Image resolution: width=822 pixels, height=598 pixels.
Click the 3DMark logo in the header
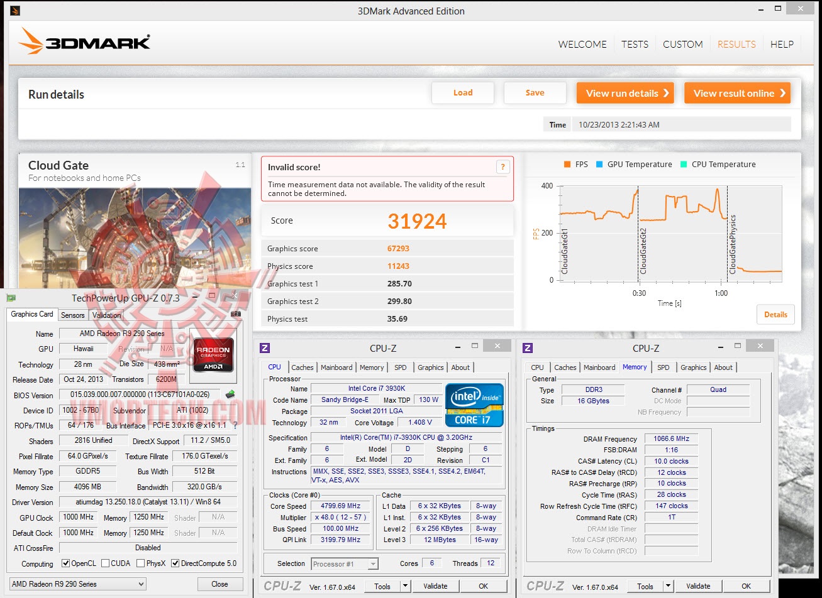pyautogui.click(x=84, y=41)
